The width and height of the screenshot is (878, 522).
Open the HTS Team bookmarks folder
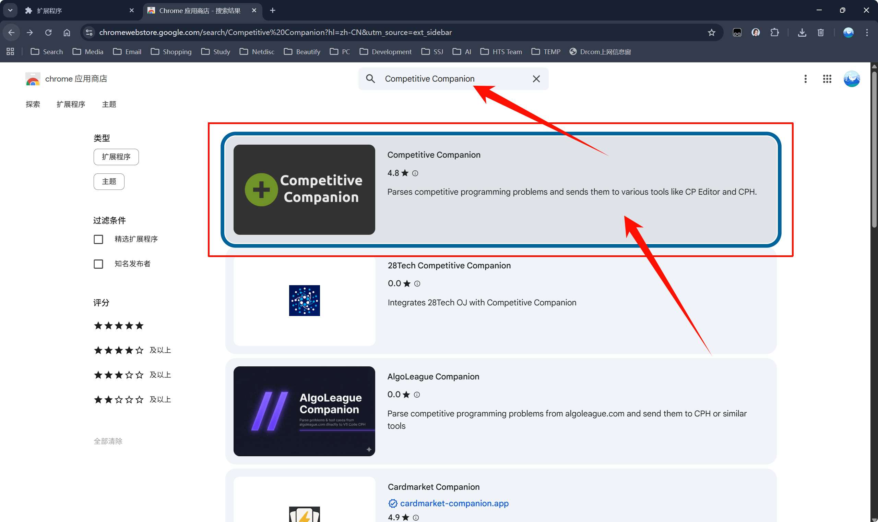[501, 52]
